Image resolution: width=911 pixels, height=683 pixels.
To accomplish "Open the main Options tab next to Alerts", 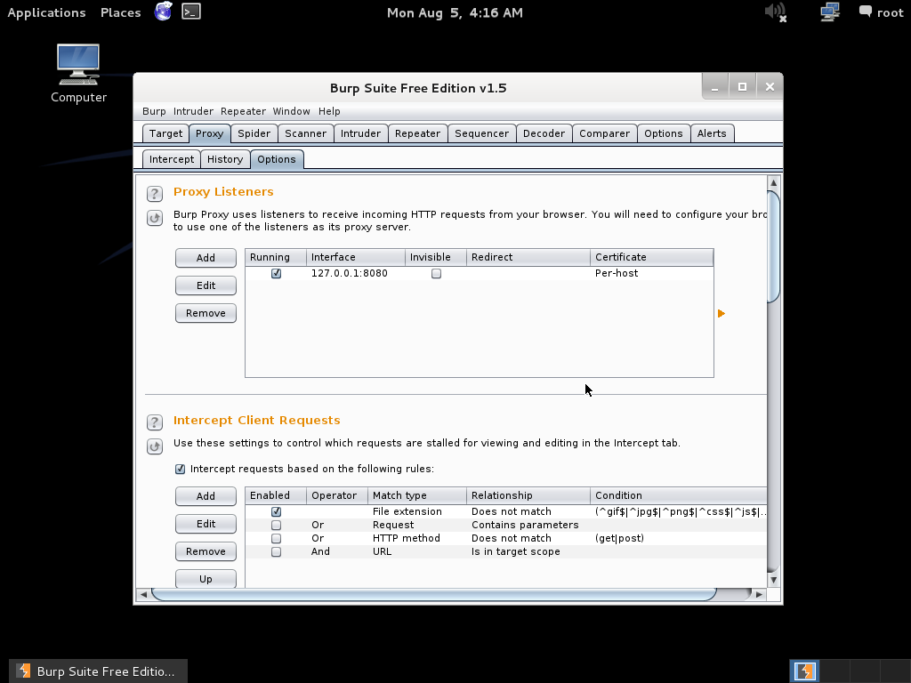I will [x=664, y=133].
